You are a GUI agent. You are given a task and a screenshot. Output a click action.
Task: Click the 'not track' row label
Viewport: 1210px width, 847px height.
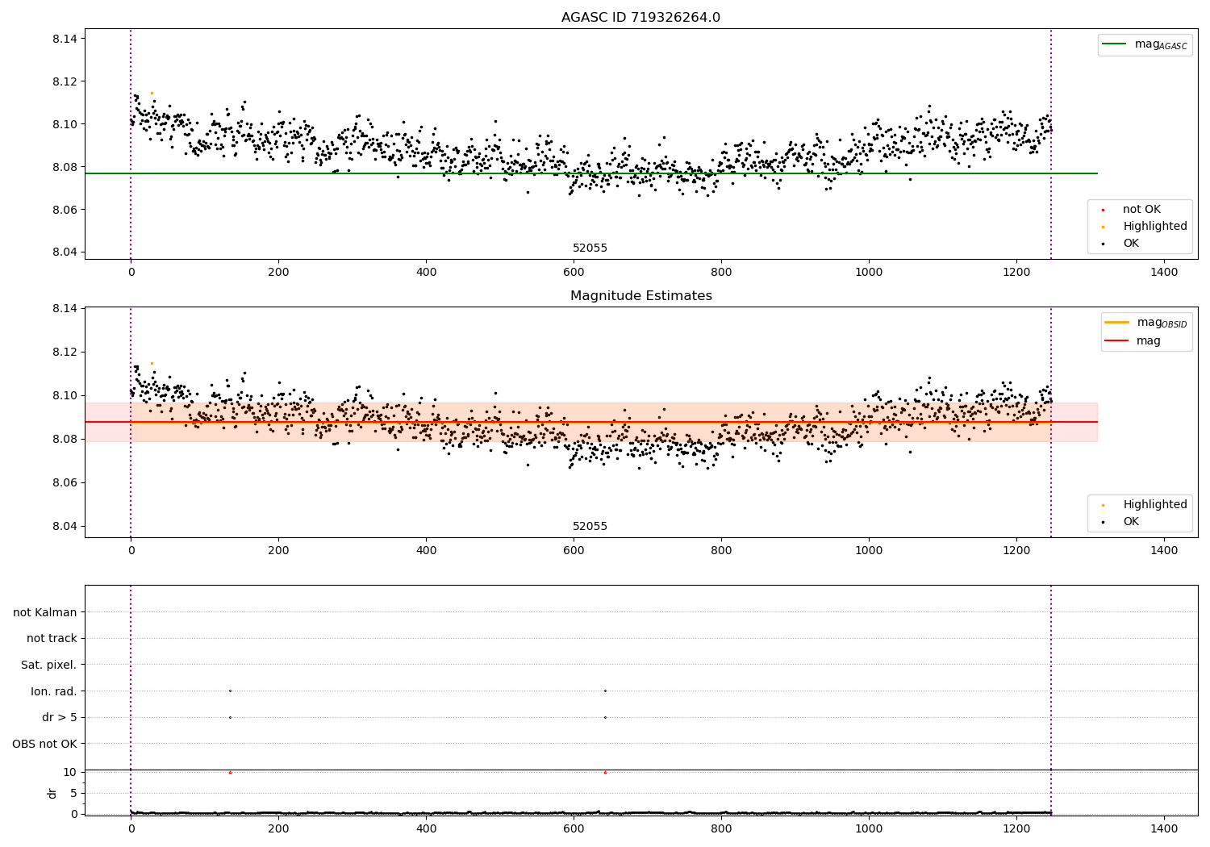[x=52, y=638]
